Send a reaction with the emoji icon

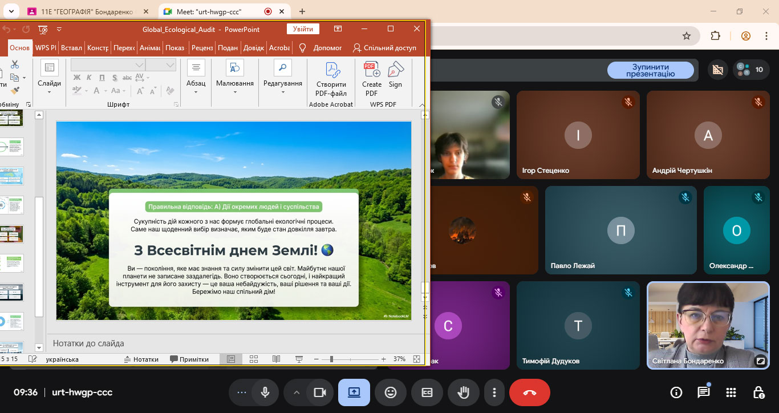391,392
